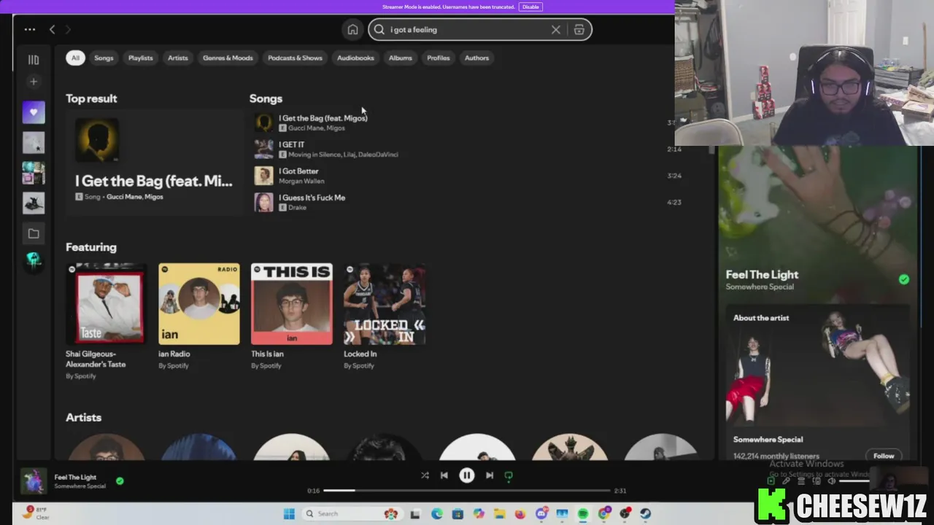
Task: Filter results by Artists
Action: (x=178, y=58)
